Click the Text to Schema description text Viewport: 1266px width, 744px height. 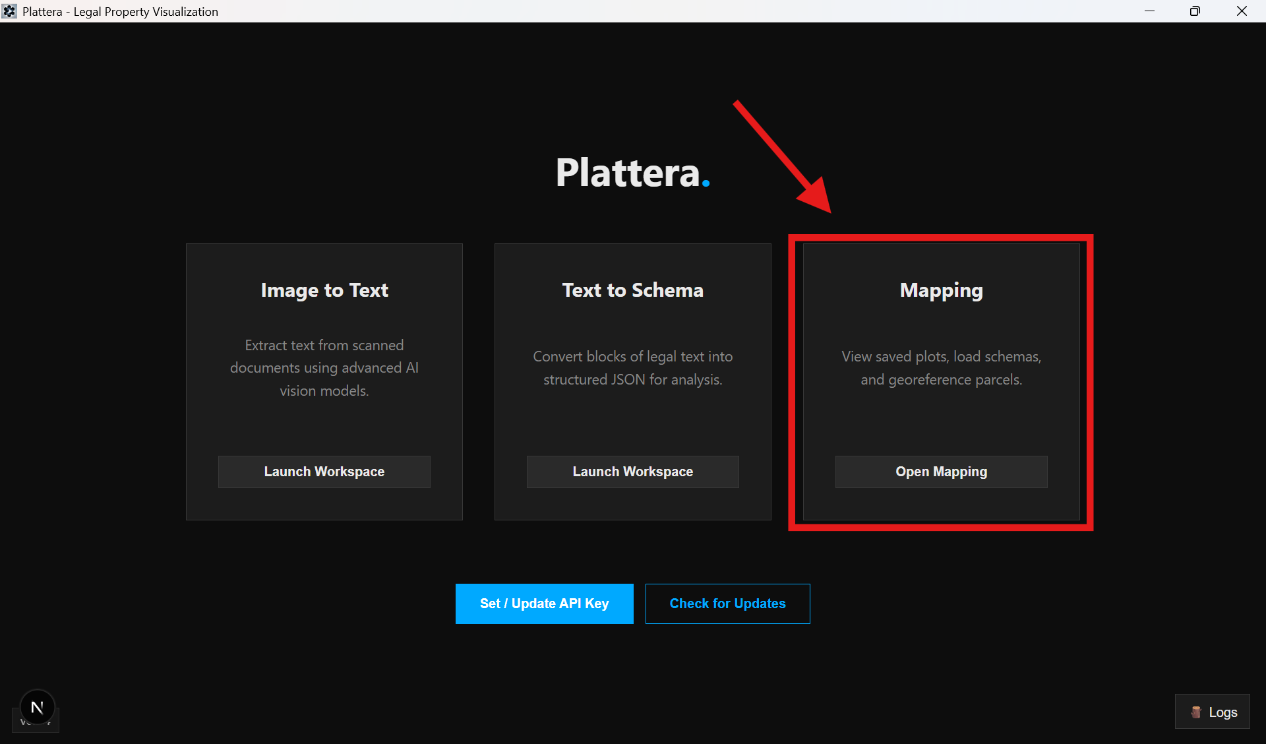pos(632,367)
